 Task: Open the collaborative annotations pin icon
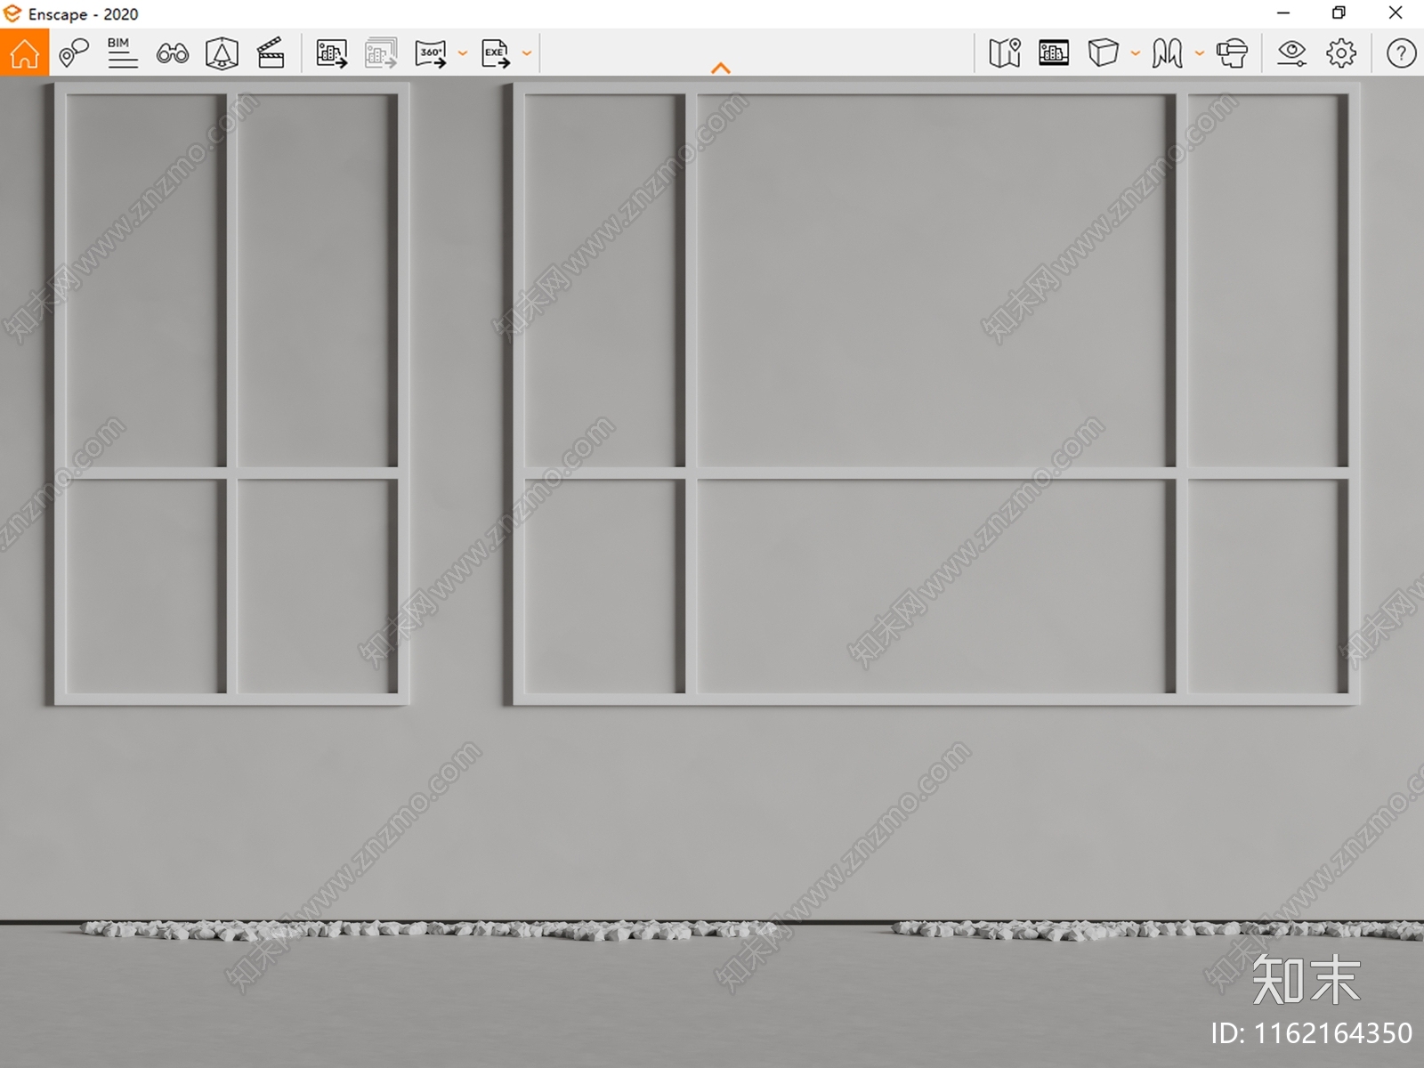click(x=74, y=53)
